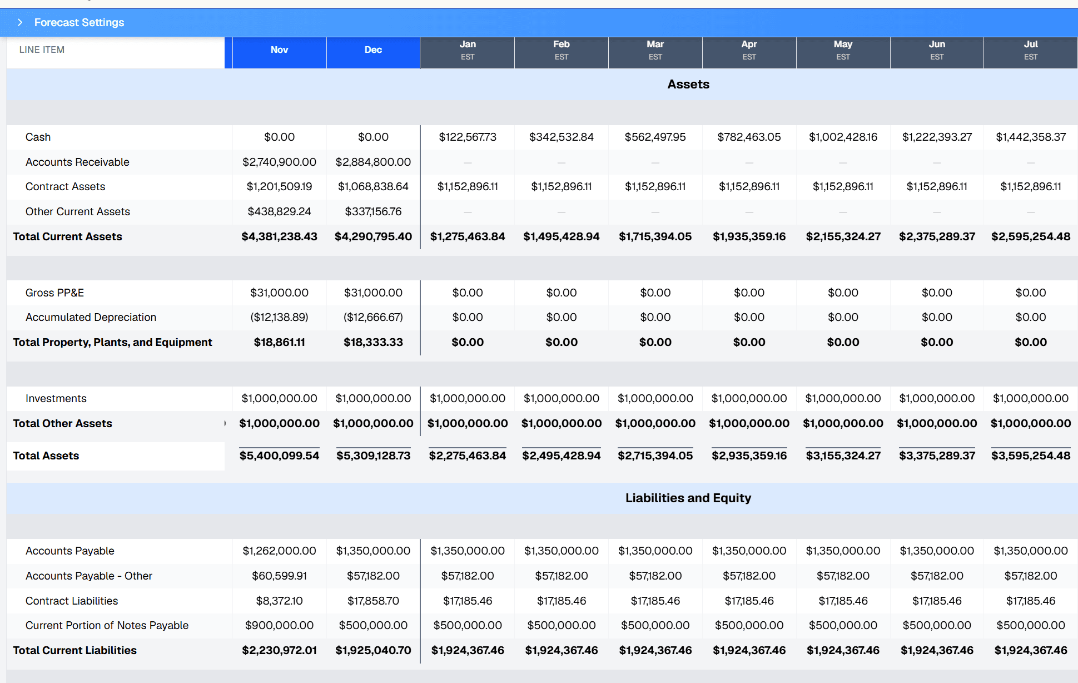This screenshot has height=683, width=1078.
Task: Click Nov Contract Liabilities $8,372.10
Action: pyautogui.click(x=279, y=601)
